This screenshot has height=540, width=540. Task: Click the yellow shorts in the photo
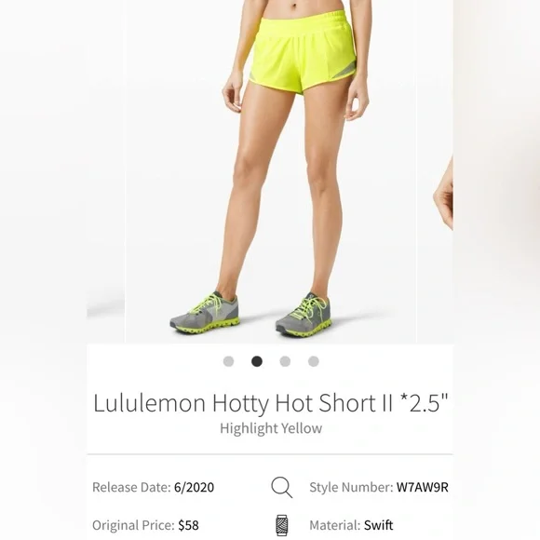click(301, 51)
